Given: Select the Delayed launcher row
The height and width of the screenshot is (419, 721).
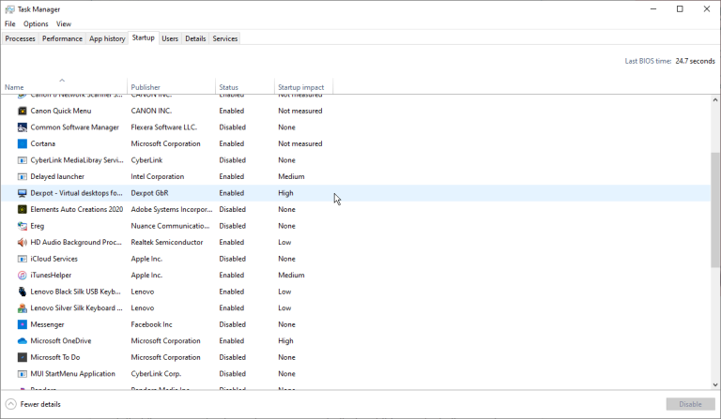Looking at the screenshot, I should [x=57, y=176].
